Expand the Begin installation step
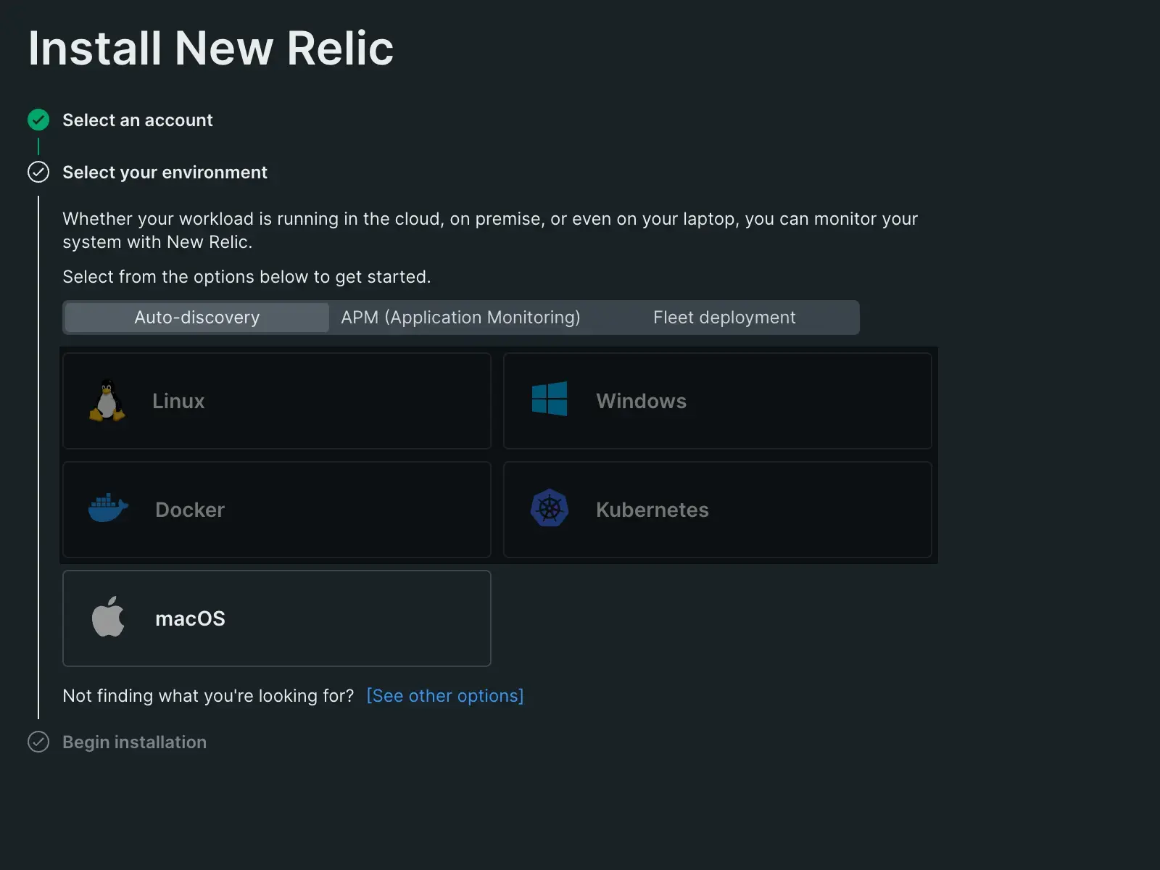Image resolution: width=1160 pixels, height=870 pixels. tap(134, 742)
